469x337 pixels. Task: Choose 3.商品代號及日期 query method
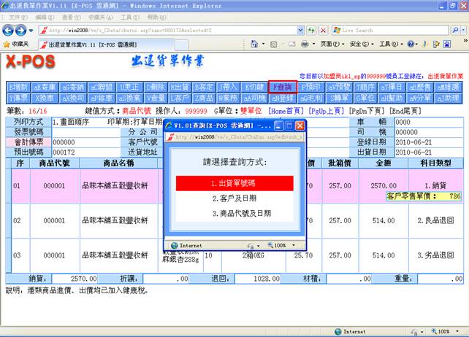tap(234, 213)
